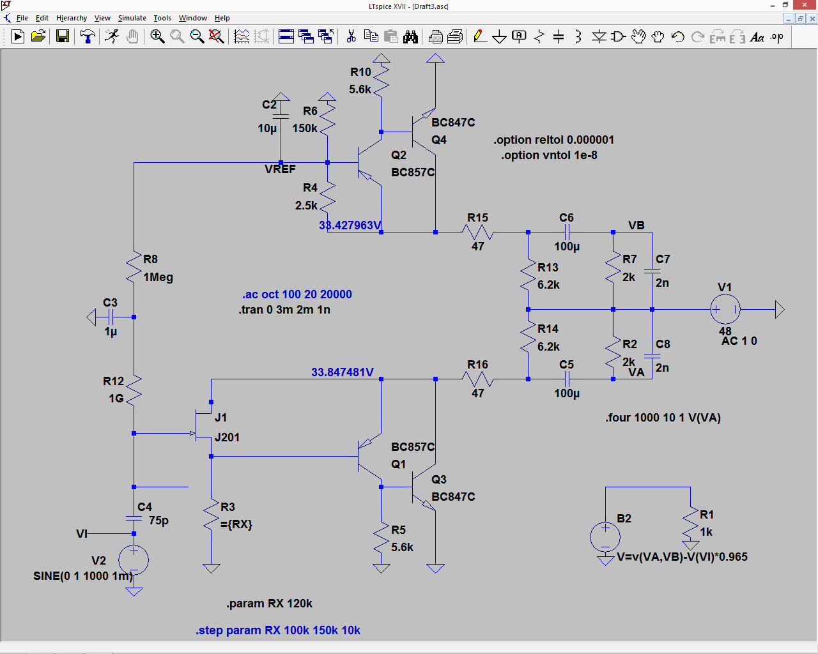Click '.option vntol 1e-8' text
The height and width of the screenshot is (654, 818).
click(550, 155)
